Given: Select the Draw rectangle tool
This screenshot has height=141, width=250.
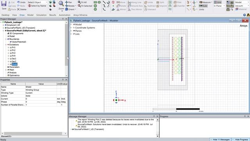Looking at the screenshot, I should click(x=95, y=2).
